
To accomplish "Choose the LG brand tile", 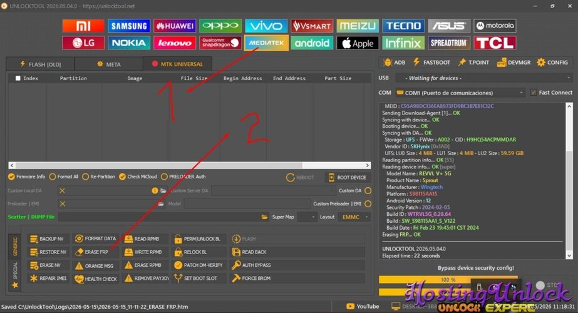I will tap(83, 43).
